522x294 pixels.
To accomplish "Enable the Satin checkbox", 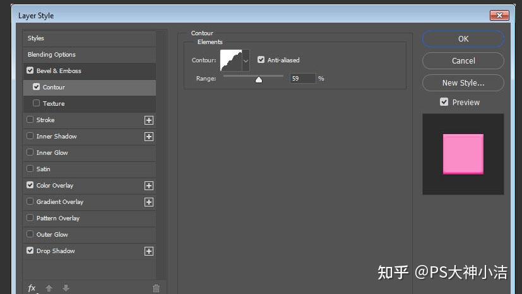I will (x=30, y=169).
